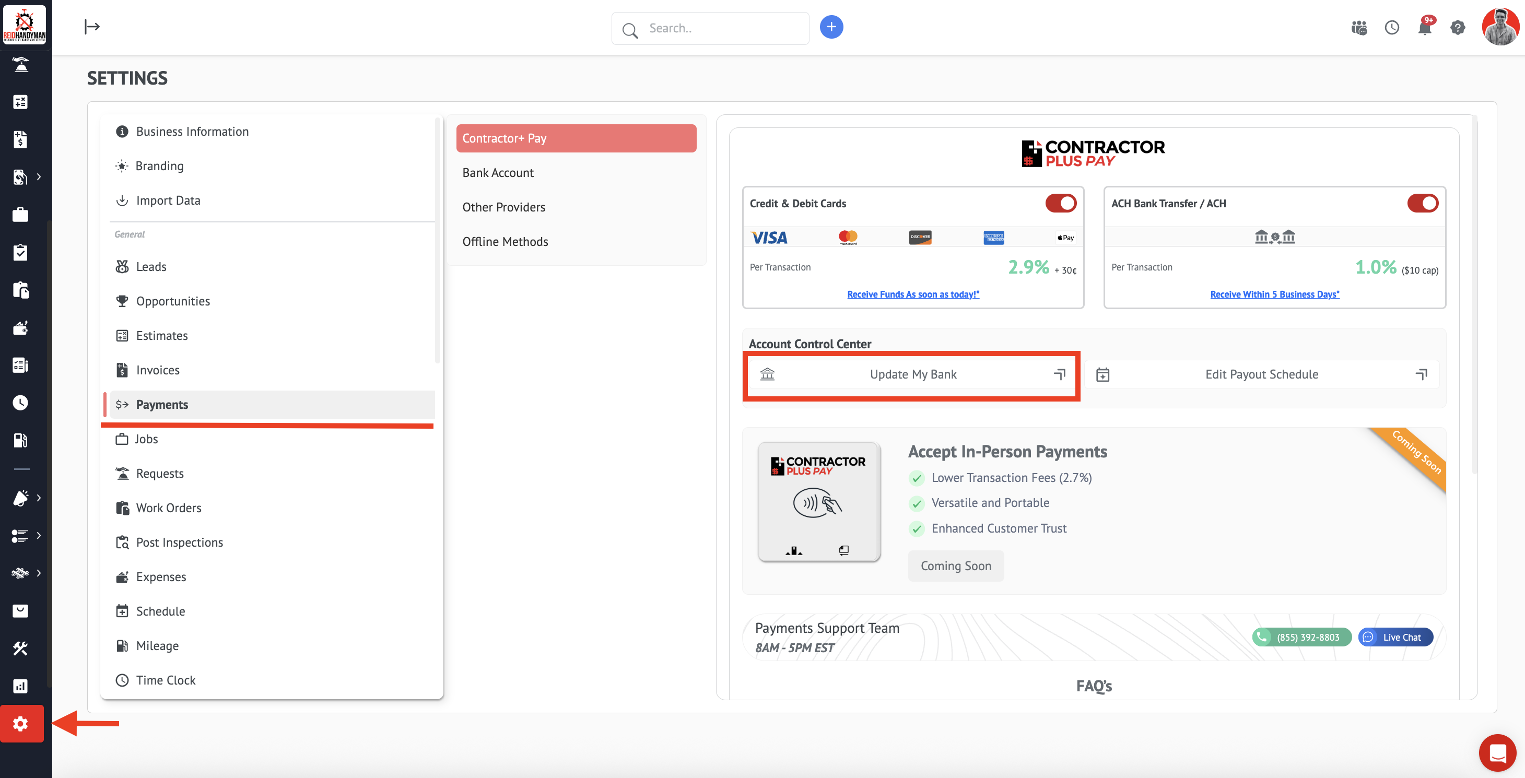The height and width of the screenshot is (778, 1525).
Task: Open notifications bell icon
Action: pos(1425,28)
